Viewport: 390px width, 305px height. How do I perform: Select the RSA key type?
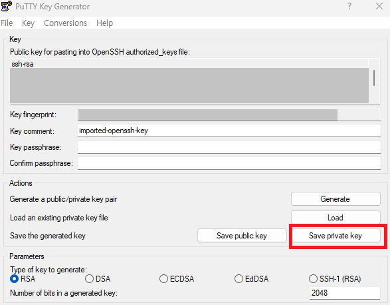(x=23, y=278)
